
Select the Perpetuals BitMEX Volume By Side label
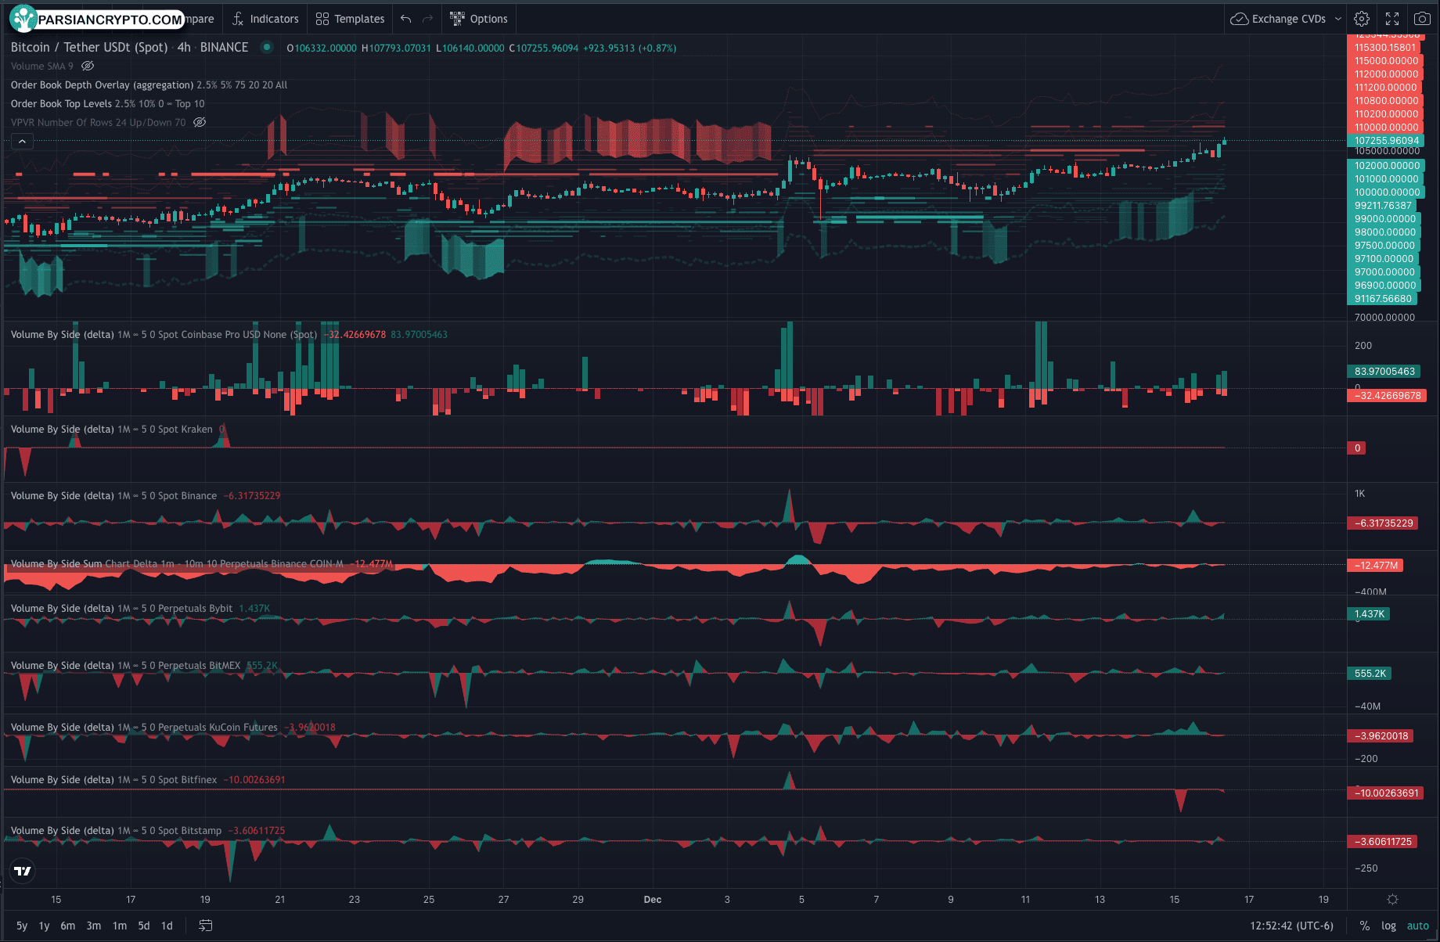(x=126, y=666)
